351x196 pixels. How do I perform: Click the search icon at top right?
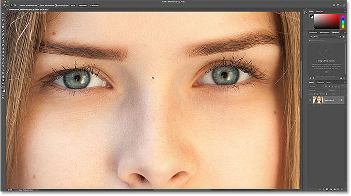pos(335,5)
